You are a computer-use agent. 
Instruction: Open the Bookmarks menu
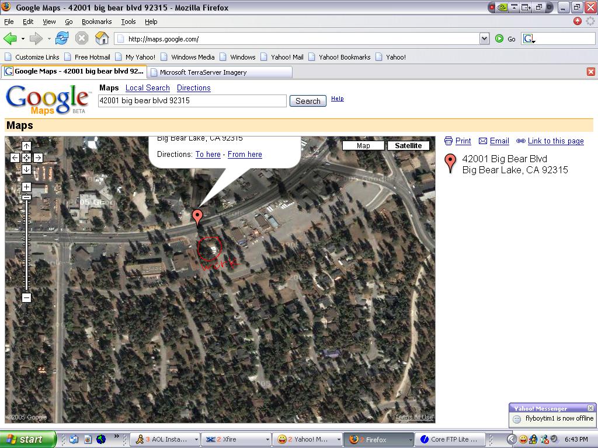tap(96, 22)
